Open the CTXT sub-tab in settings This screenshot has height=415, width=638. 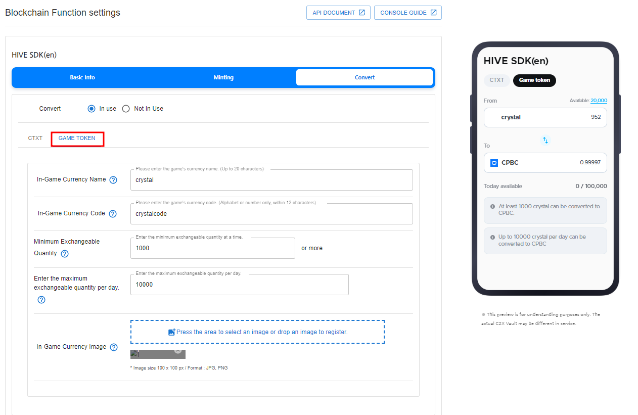[x=35, y=138]
